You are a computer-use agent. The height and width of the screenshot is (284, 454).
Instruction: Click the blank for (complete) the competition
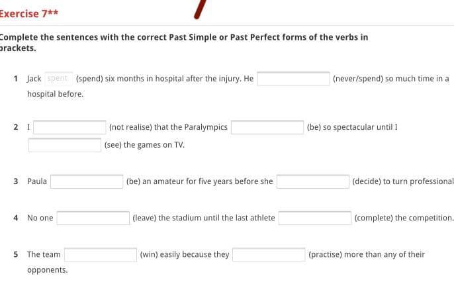[314, 218]
